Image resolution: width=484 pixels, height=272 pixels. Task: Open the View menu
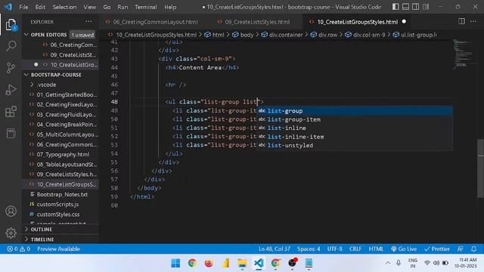tap(89, 7)
